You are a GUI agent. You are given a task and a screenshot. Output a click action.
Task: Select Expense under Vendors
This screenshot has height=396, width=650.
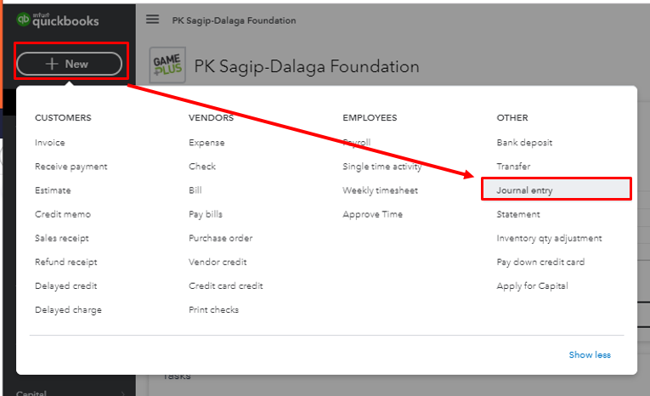(x=206, y=143)
